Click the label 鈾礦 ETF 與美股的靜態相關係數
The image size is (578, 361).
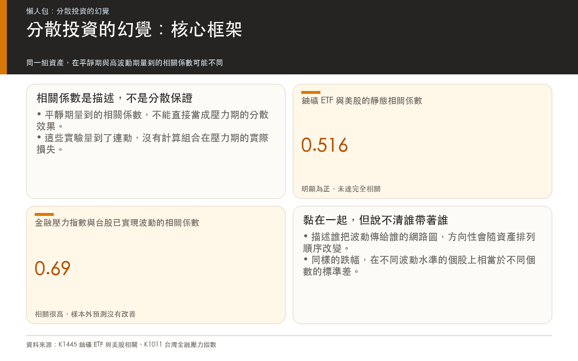[x=362, y=101]
